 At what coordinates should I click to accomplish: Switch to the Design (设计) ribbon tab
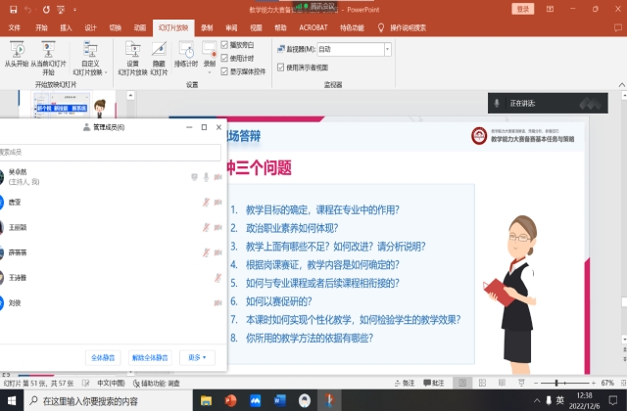(x=90, y=28)
